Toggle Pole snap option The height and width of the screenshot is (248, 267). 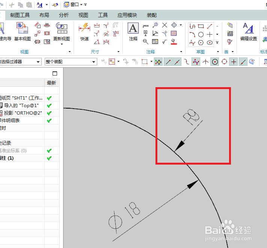click(x=196, y=62)
